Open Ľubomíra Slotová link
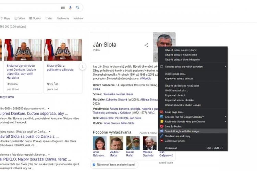257x171 pixels. (x=116, y=100)
